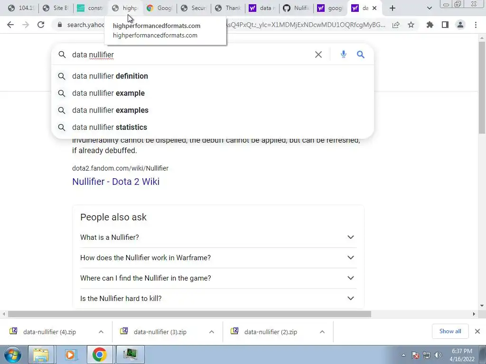Open Windows Explorer from the taskbar
The image size is (486, 364).
[x=41, y=355]
